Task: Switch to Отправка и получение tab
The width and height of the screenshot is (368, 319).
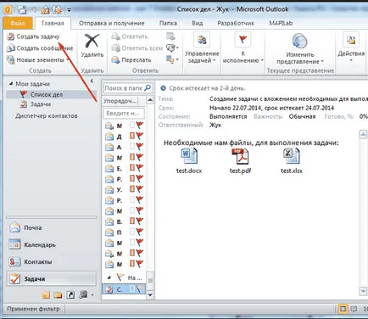Action: (112, 23)
